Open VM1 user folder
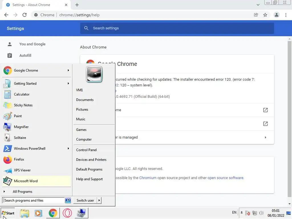292x219 pixels. coord(79,90)
